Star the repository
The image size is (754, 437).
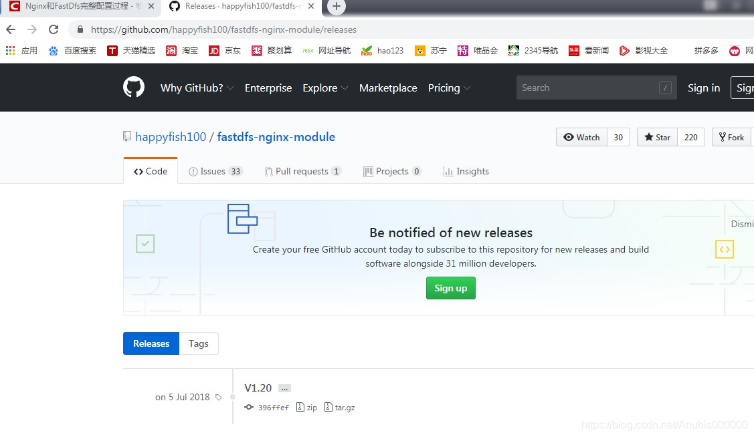(658, 138)
